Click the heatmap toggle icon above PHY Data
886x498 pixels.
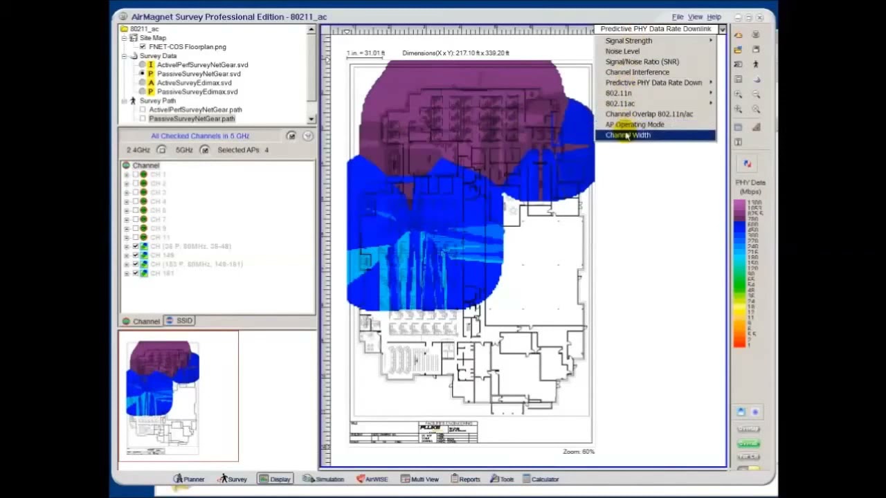(747, 164)
